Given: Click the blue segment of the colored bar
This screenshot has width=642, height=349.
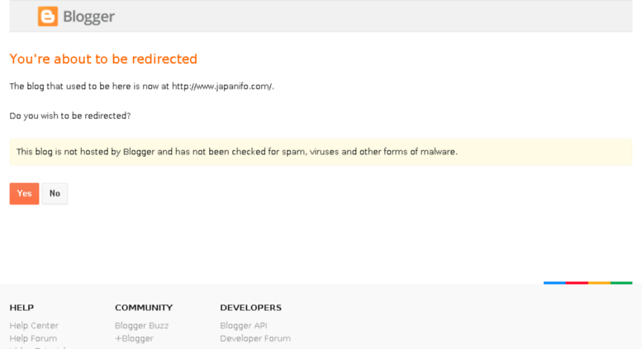Looking at the screenshot, I should click(554, 283).
